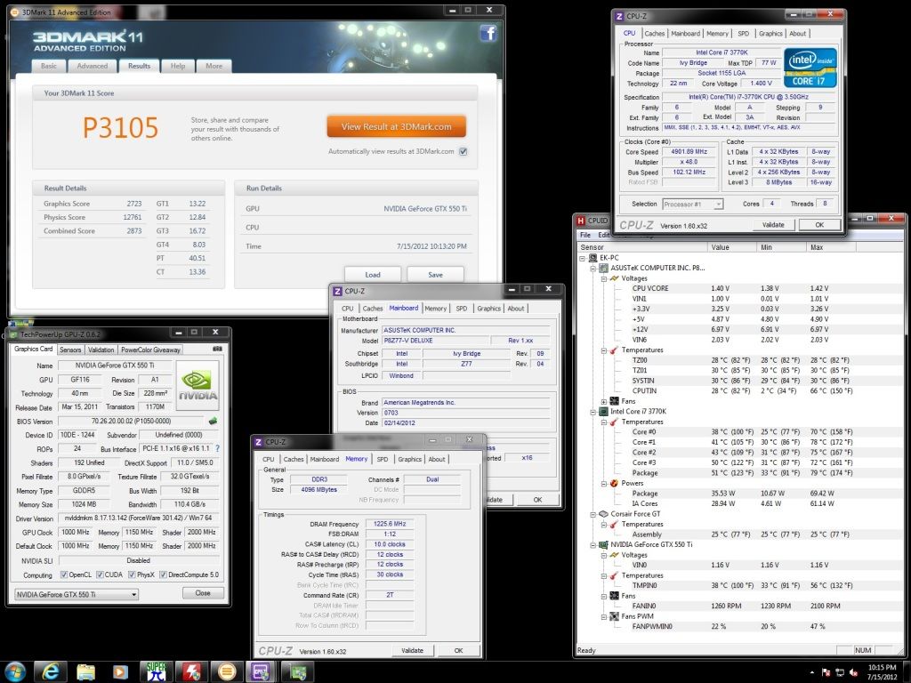911x683 pixels.
Task: Click the NVIDIA logo in GPU-Z
Action: click(x=198, y=385)
